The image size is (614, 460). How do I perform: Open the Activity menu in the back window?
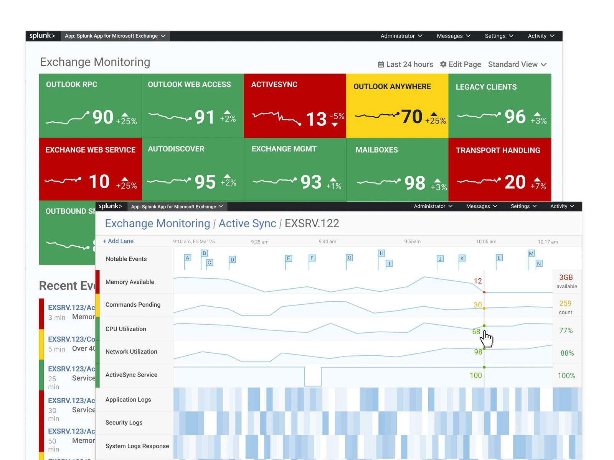pyautogui.click(x=541, y=36)
